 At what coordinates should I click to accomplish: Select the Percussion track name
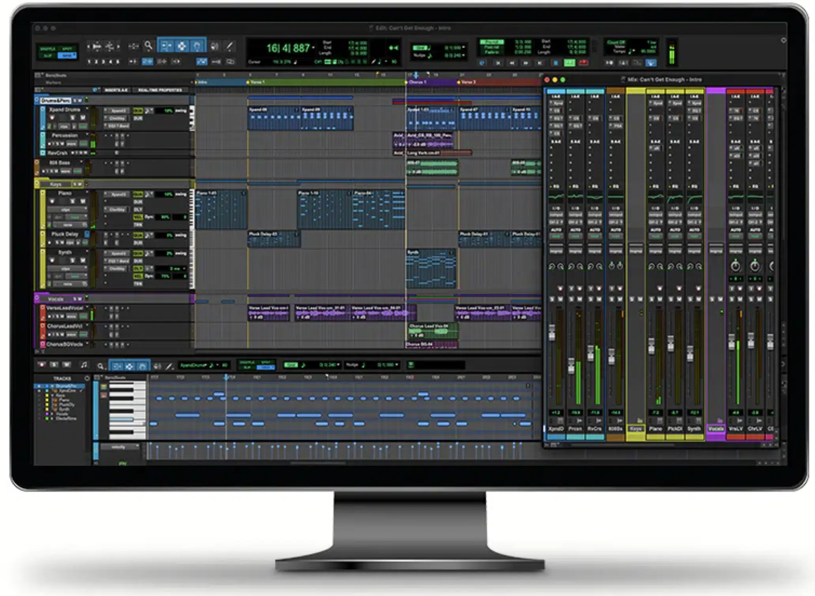coord(65,135)
